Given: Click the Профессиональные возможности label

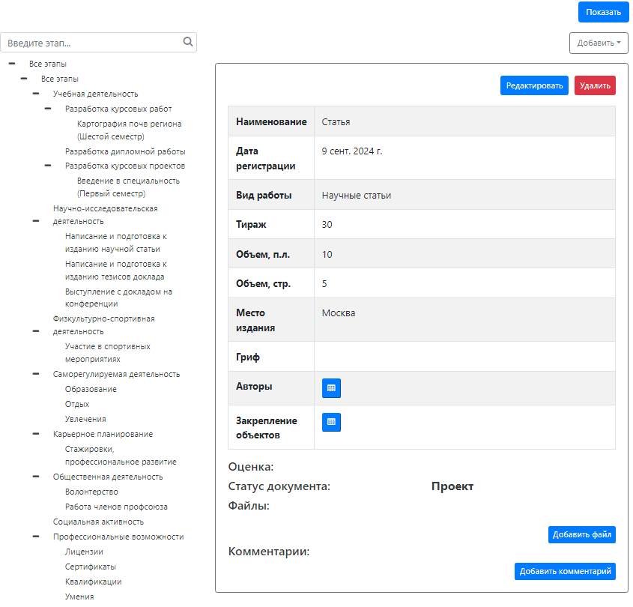Looking at the screenshot, I should (x=118, y=537).
